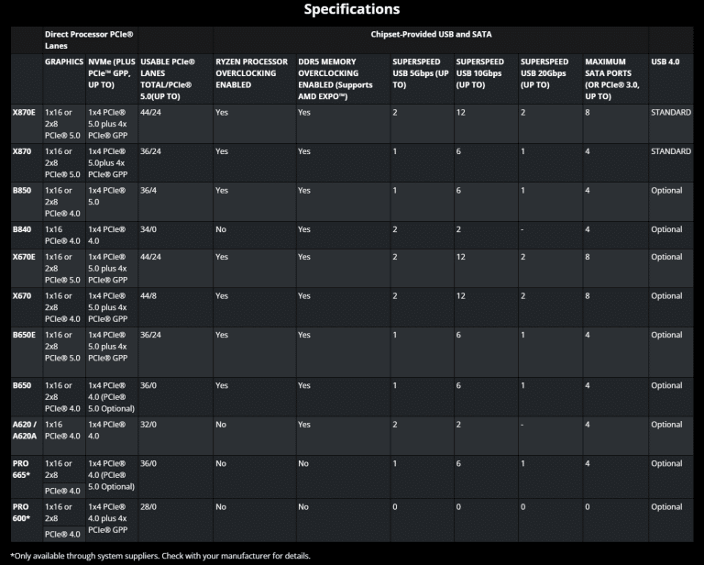This screenshot has height=565, width=704.
Task: Click the USB 4.0 column header
Action: coord(665,61)
